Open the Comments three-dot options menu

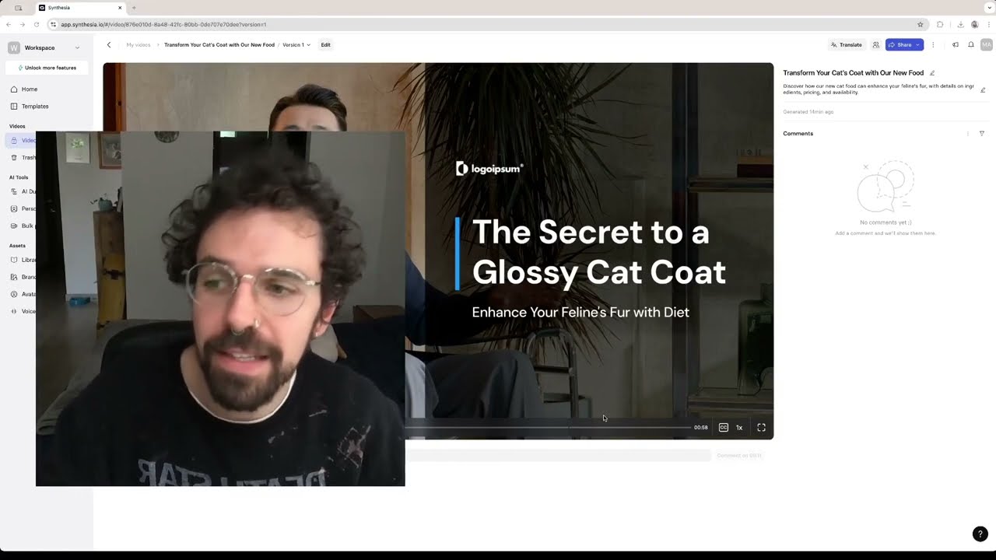point(968,134)
